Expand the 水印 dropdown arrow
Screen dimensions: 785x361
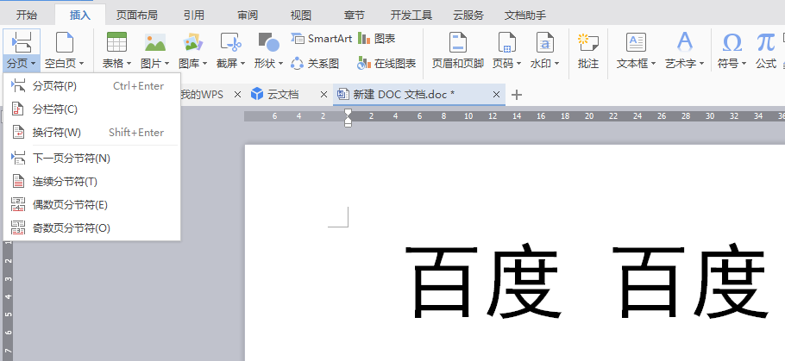[x=556, y=64]
